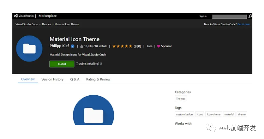
Task: Go to Visual Studio Code breadcrumb
Action: [26, 24]
